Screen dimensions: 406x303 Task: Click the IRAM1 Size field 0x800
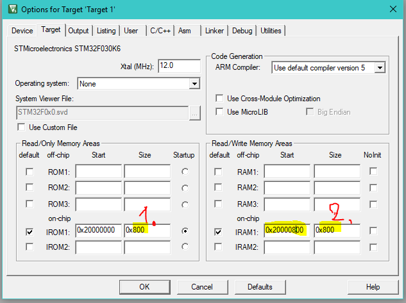tap(337, 231)
